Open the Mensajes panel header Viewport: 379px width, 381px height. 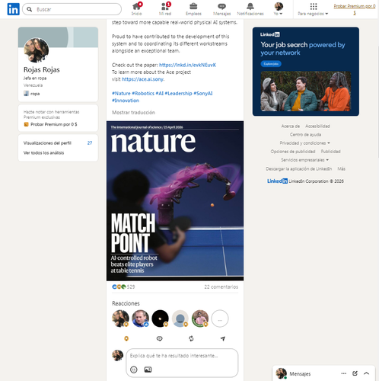(323, 373)
